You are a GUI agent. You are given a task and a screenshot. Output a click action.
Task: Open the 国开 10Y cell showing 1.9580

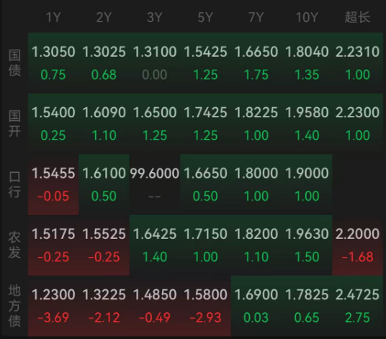(307, 124)
